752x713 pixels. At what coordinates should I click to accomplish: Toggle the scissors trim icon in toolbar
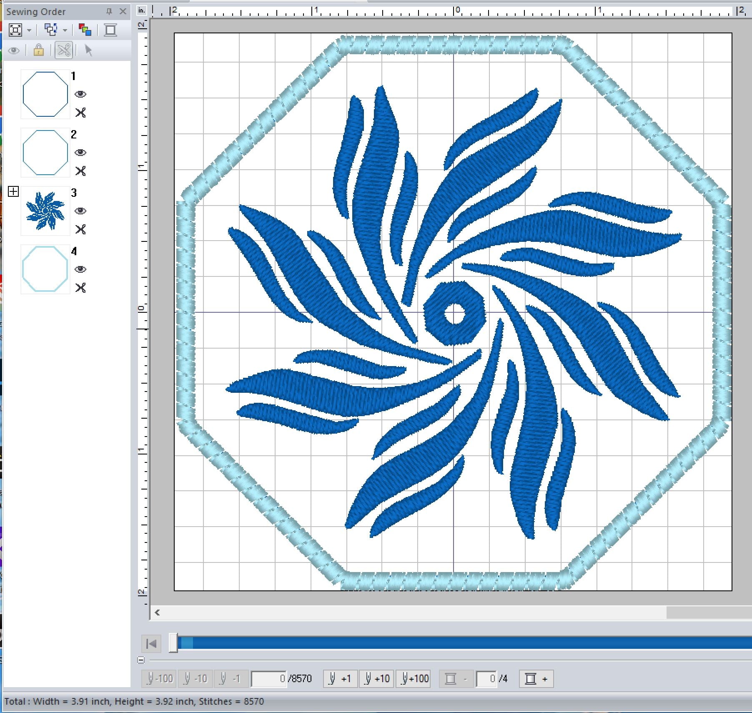point(64,50)
